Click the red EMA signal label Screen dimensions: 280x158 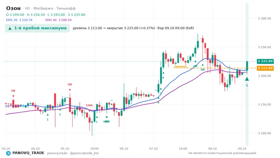(x=89, y=105)
